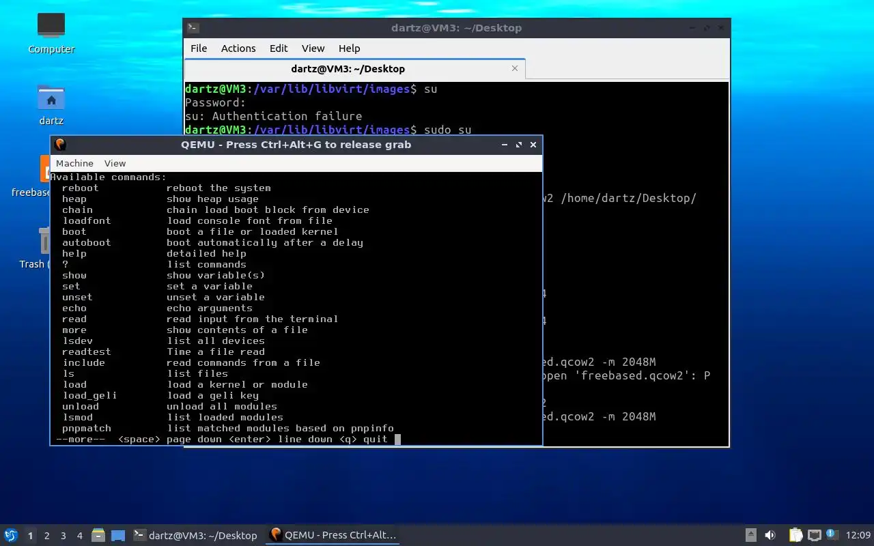Image resolution: width=874 pixels, height=546 pixels.
Task: Switch to workspace 1 in the pager
Action: pos(30,536)
